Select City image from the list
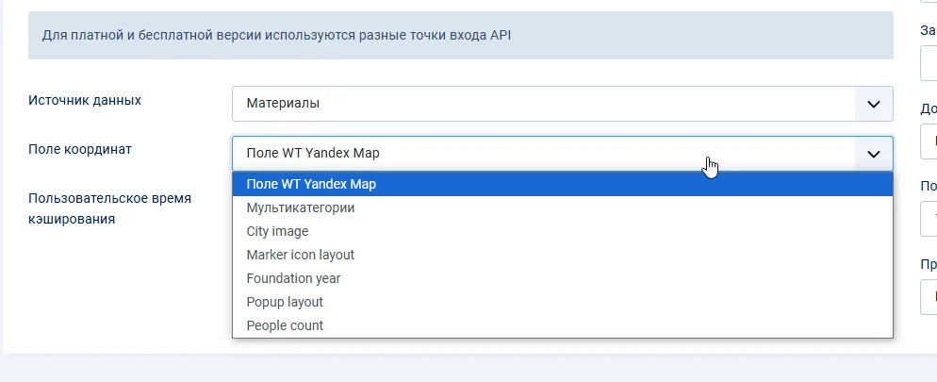The height and width of the screenshot is (382, 937). (563, 231)
